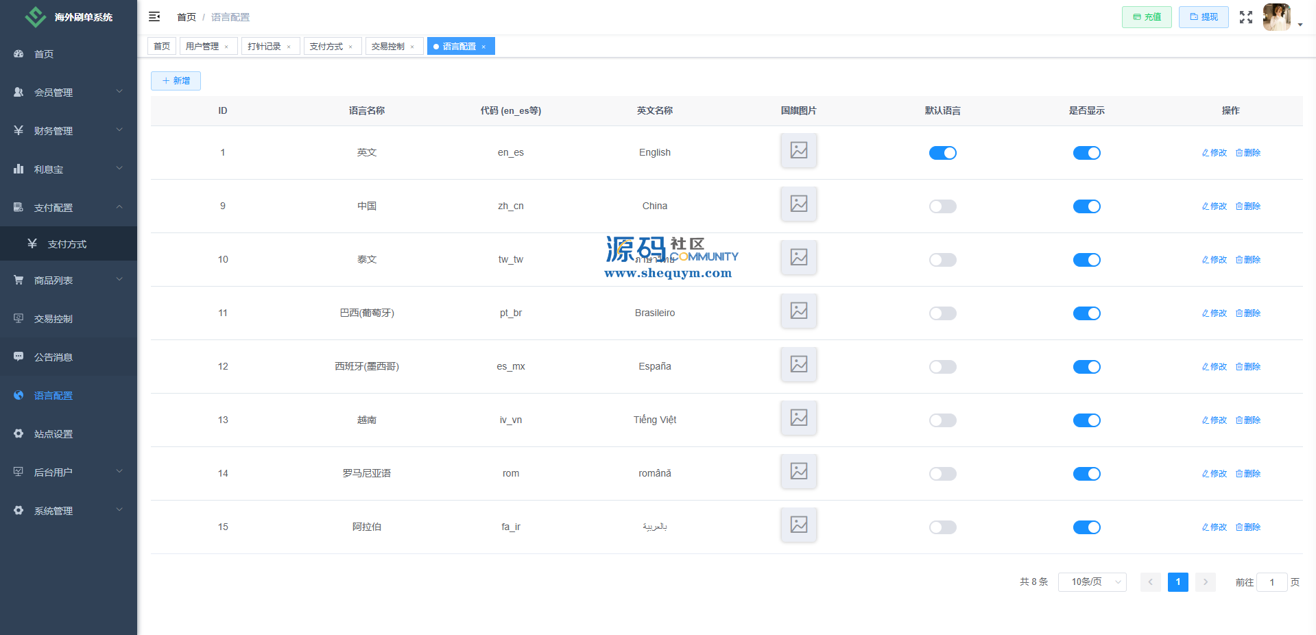The image size is (1316, 635).
Task: Switch to the 用户管理 tab
Action: point(202,47)
